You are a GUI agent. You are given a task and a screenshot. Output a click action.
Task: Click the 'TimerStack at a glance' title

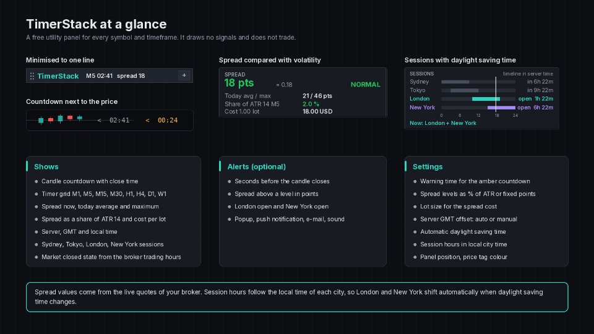[97, 24]
